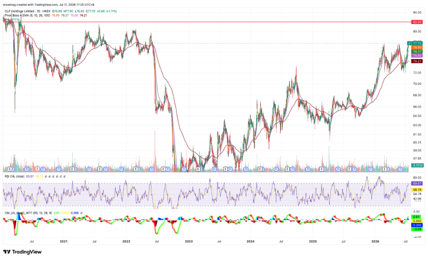Select the 'CLP Holdings Limited' symbol title
The height and width of the screenshot is (261, 428).
[19, 11]
